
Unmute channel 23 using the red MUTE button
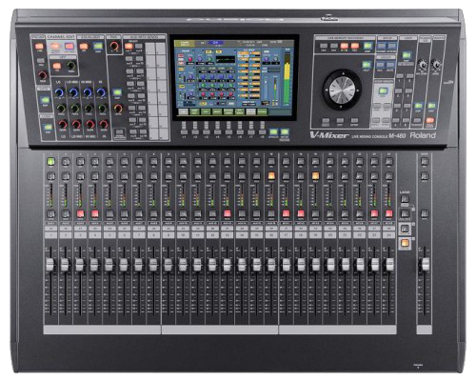(x=374, y=213)
